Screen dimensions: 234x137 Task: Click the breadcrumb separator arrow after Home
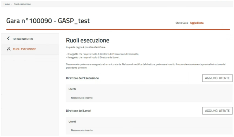pyautogui.click(x=11, y=4)
